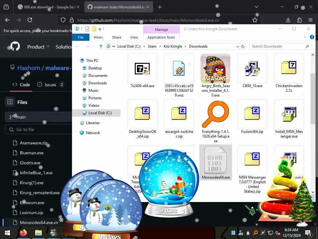Select the MSN Messenger 7.0.0777 zip icon
The image size is (318, 239).
(x=252, y=159)
